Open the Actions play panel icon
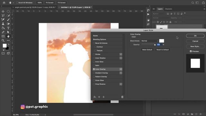The height and width of the screenshot is (116, 206). click(148, 14)
